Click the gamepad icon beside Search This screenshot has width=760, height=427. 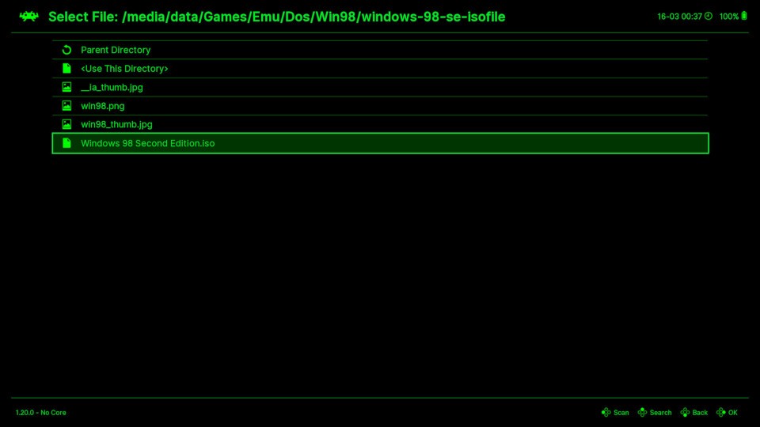pyautogui.click(x=642, y=412)
